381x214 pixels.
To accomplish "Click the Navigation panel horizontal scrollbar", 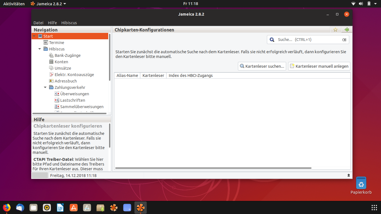I will 69,113.
